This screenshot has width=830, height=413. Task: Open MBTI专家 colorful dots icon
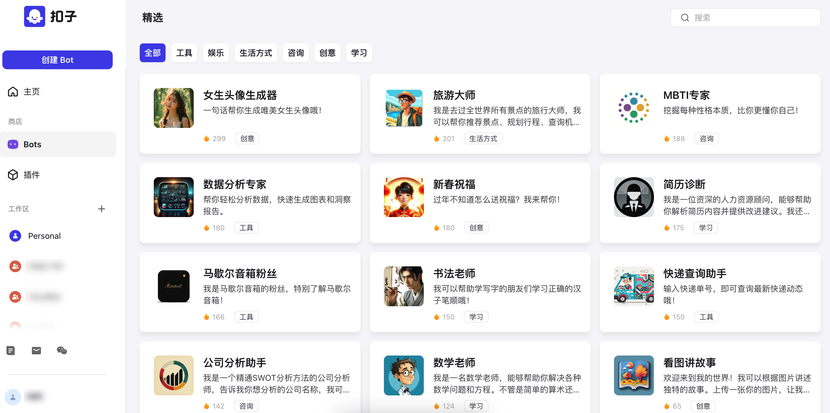point(634,108)
